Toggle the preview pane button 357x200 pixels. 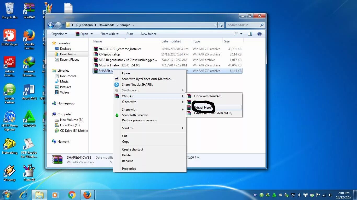coord(250,34)
